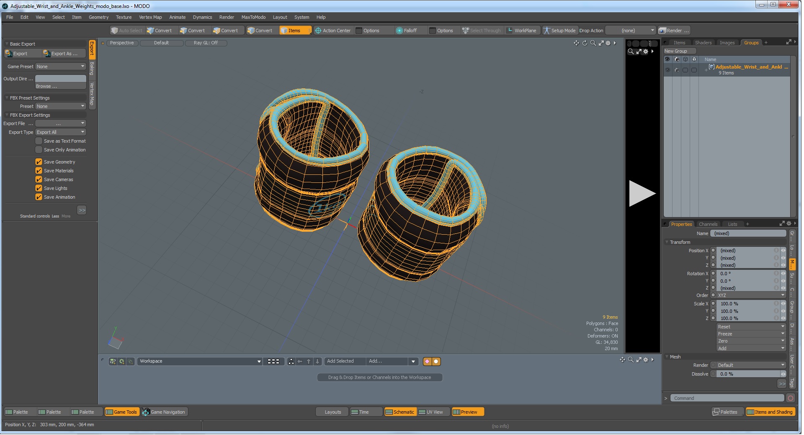Viewport: 804px width, 435px height.
Task: Uncheck Save Materials
Action: pyautogui.click(x=39, y=171)
